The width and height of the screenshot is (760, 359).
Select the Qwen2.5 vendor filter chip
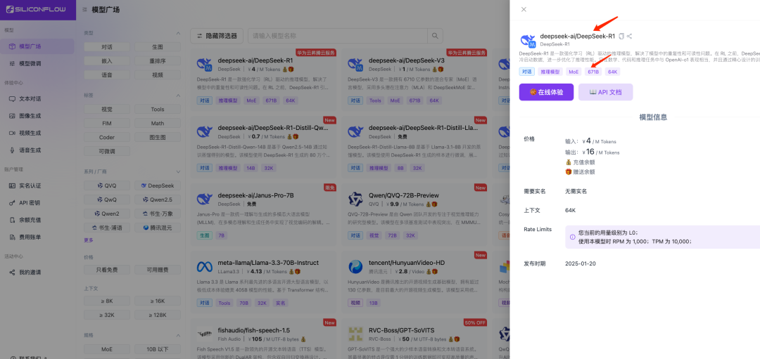tap(158, 200)
